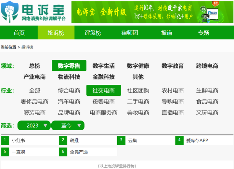234x169 pixels.
Task: Filter by 电商服务商 industry
Action: 104,113
